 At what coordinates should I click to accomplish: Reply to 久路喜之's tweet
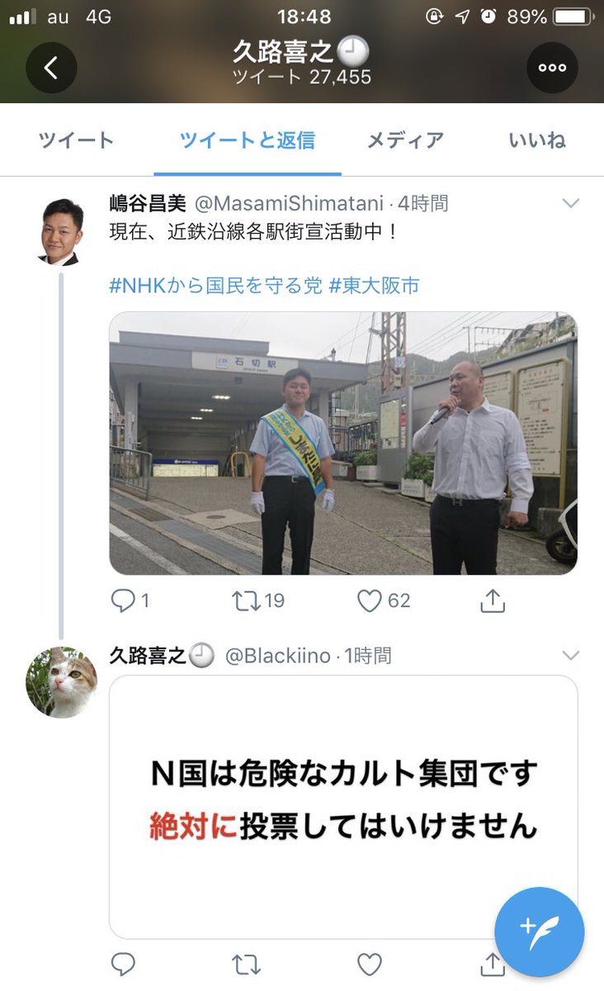coord(123,963)
